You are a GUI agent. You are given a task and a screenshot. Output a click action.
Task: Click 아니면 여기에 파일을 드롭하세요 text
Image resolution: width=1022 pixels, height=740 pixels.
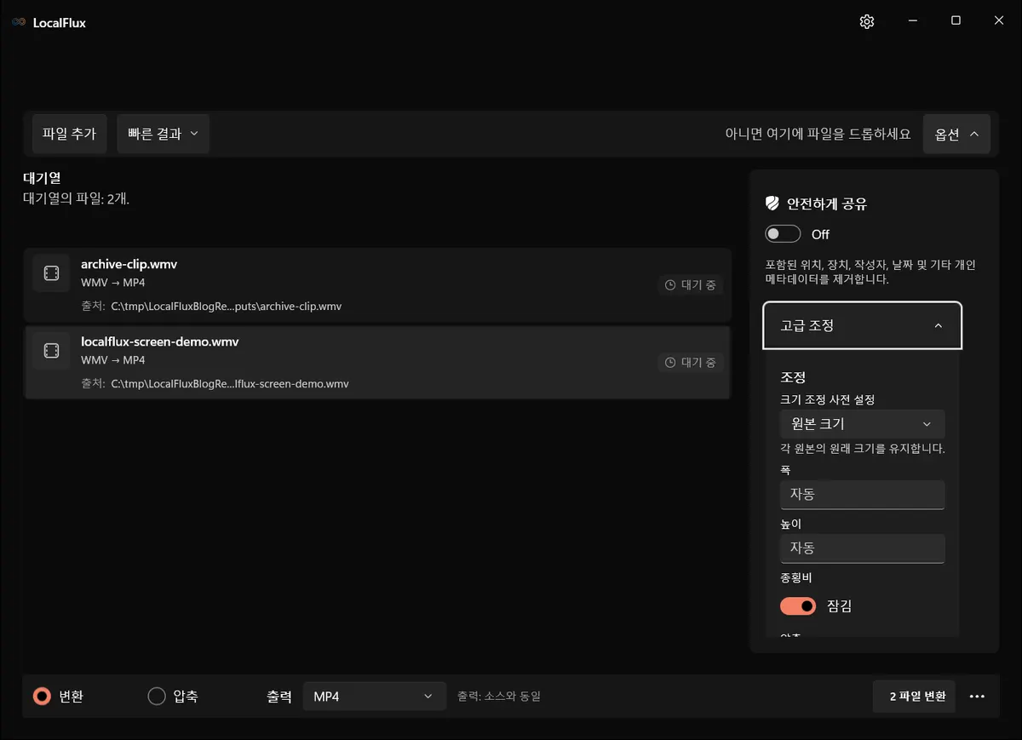point(818,135)
